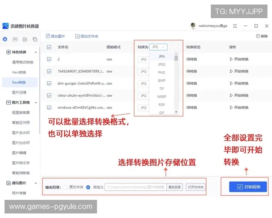Viewport: 272px width, 218px height.
Task: Collapse the 转换为 JPG format dropdown
Action: click(x=158, y=47)
